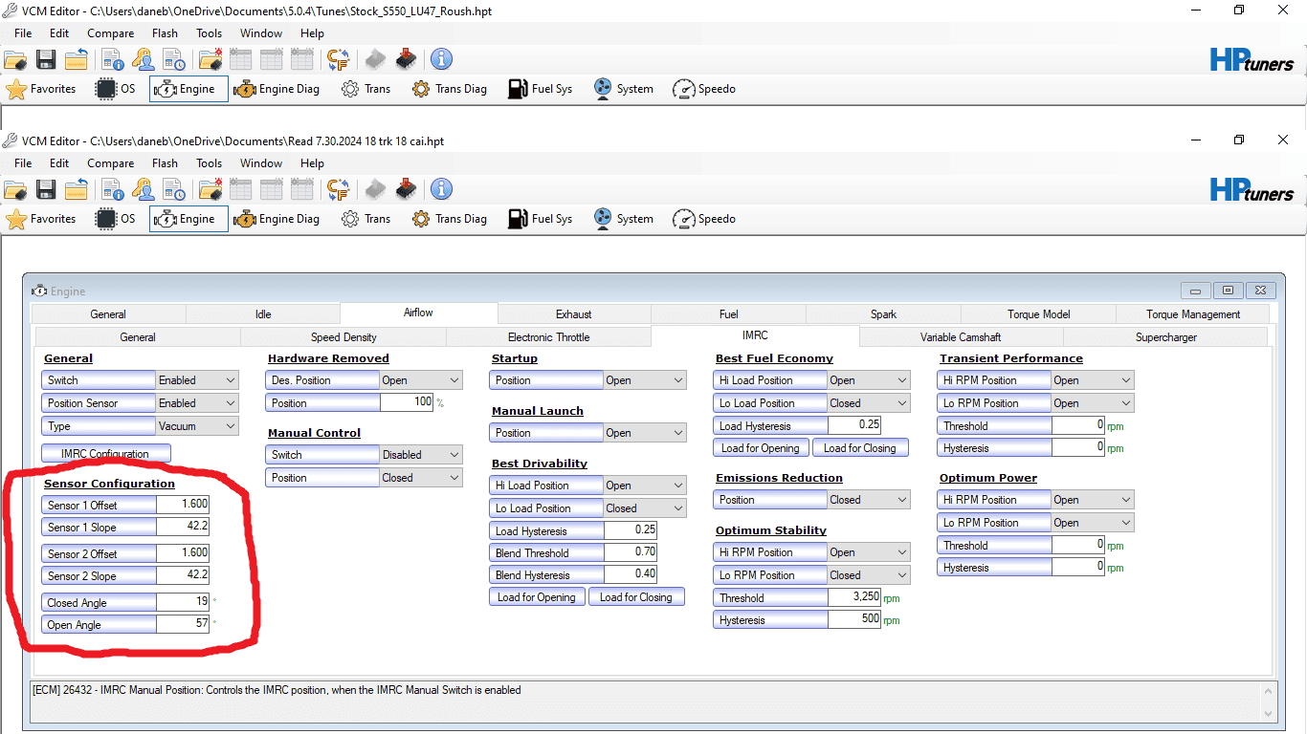Click the info circle icon in the back Stock_S550 window
The height and width of the screenshot is (734, 1307).
tap(441, 59)
